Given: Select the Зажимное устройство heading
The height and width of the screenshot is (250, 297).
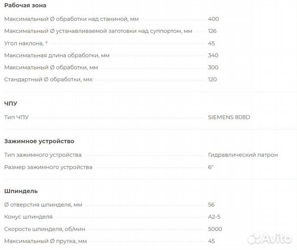Looking at the screenshot, I should click(x=39, y=141).
